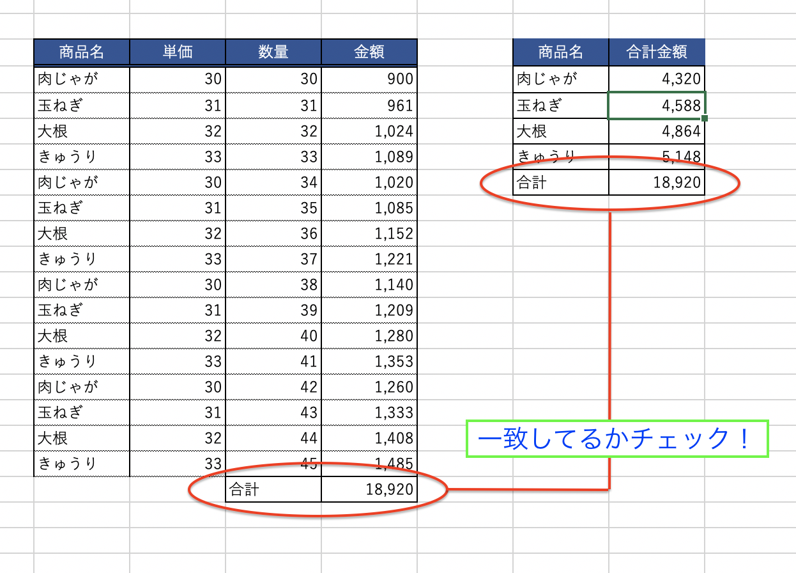Select the 単価 header cell
The width and height of the screenshot is (796, 573).
click(x=178, y=52)
